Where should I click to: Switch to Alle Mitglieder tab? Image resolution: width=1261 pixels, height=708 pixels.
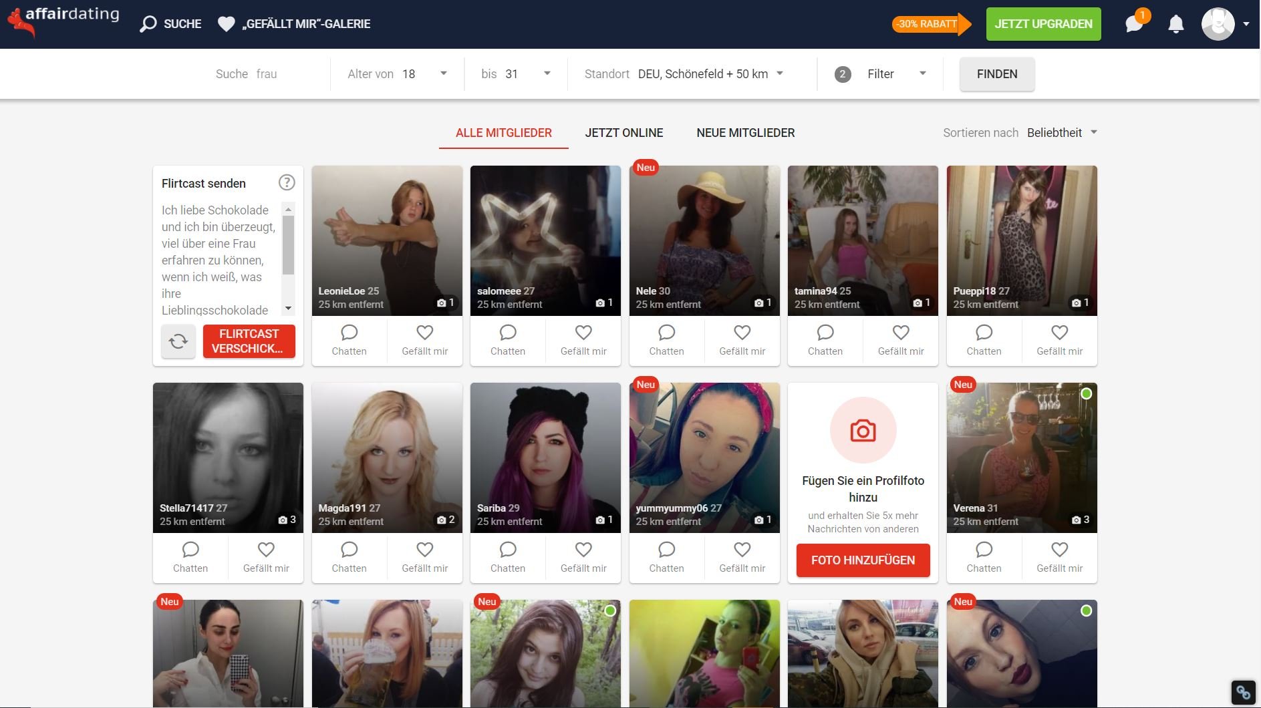pos(504,133)
